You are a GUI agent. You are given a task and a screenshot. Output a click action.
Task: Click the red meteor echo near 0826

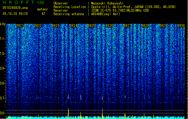[102, 98]
